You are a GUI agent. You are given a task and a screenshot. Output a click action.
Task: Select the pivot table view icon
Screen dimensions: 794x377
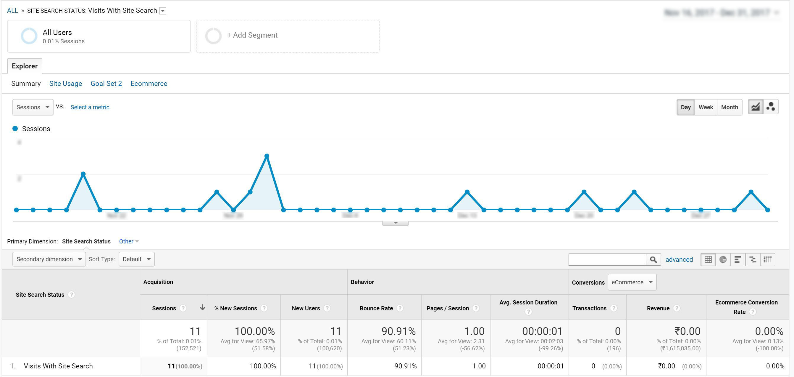click(767, 259)
